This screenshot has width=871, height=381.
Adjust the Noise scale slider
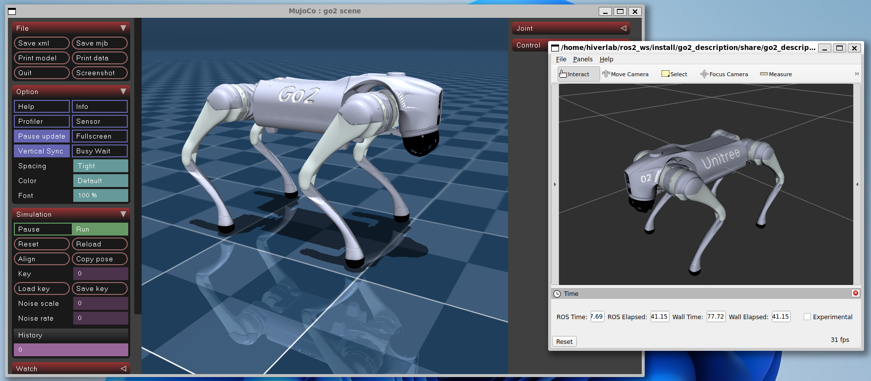coord(101,303)
